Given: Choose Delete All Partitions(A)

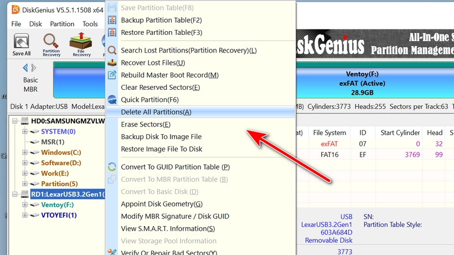Looking at the screenshot, I should tap(200, 112).
